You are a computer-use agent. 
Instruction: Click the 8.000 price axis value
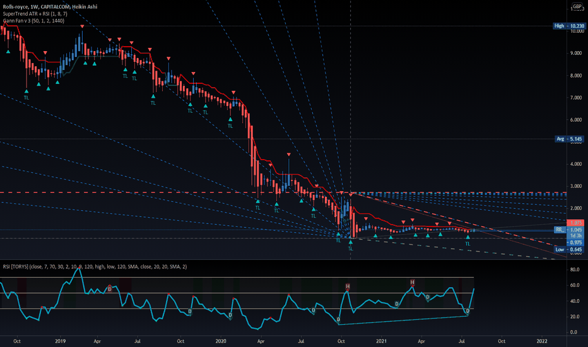click(576, 76)
